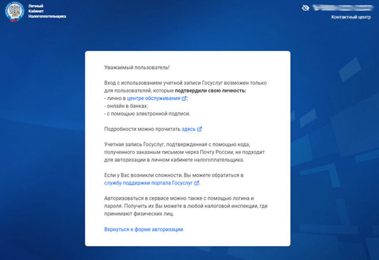Click external-link icon after 'портала Госуслуг'
379x260 pixels.
[x=197, y=183]
